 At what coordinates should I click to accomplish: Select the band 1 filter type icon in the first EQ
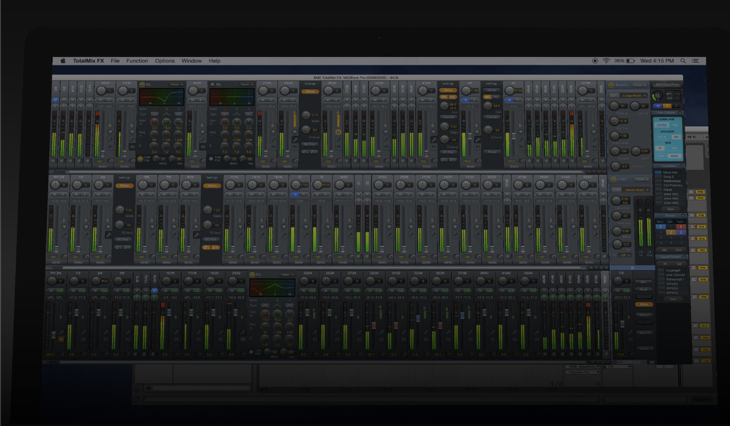point(154,114)
